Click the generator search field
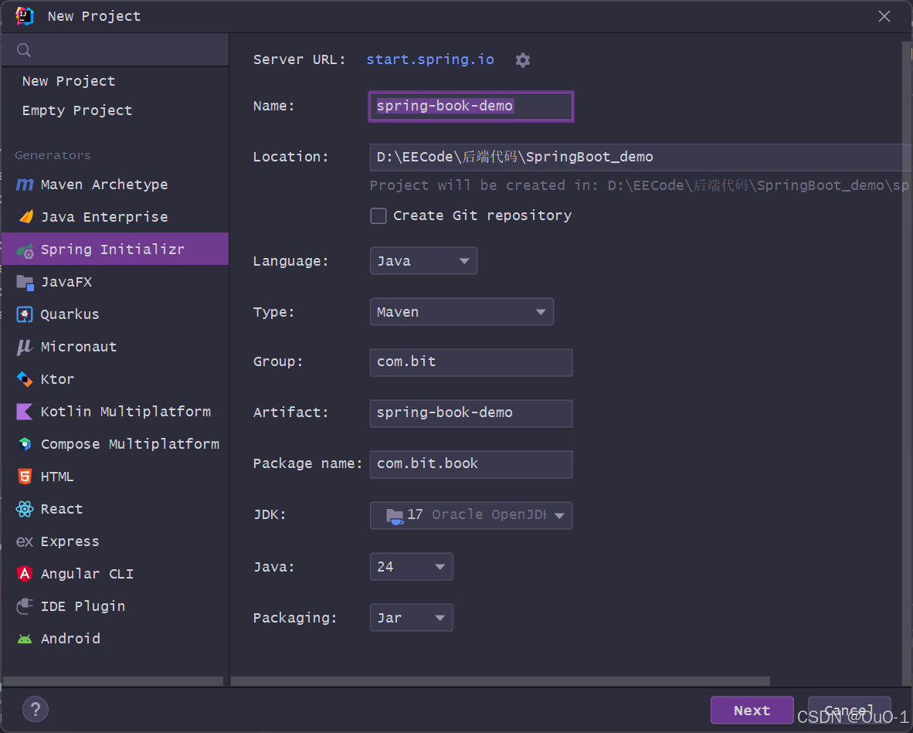This screenshot has width=913, height=733. point(115,50)
